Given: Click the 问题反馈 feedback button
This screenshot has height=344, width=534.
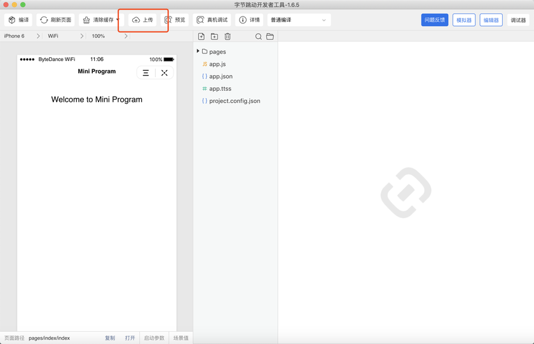Looking at the screenshot, I should [435, 20].
